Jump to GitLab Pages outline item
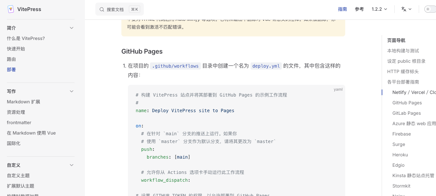 [407, 113]
